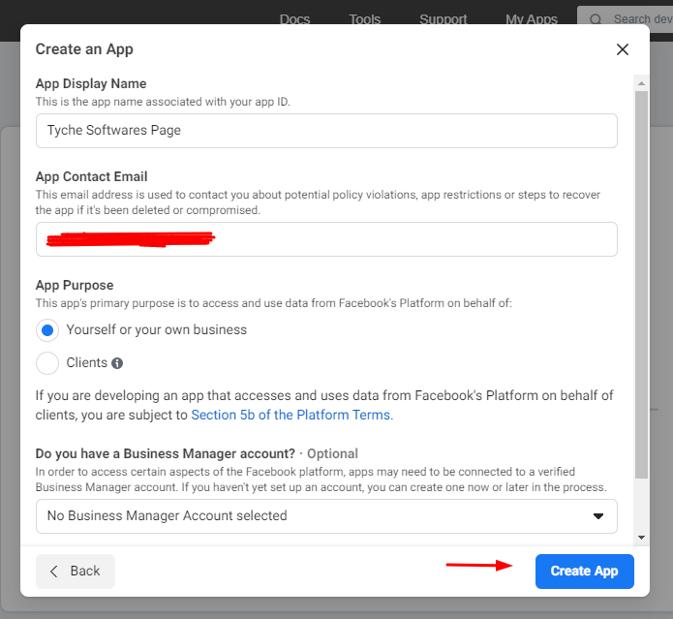Click the dialog scrollbar up arrow
The width and height of the screenshot is (673, 619).
641,83
